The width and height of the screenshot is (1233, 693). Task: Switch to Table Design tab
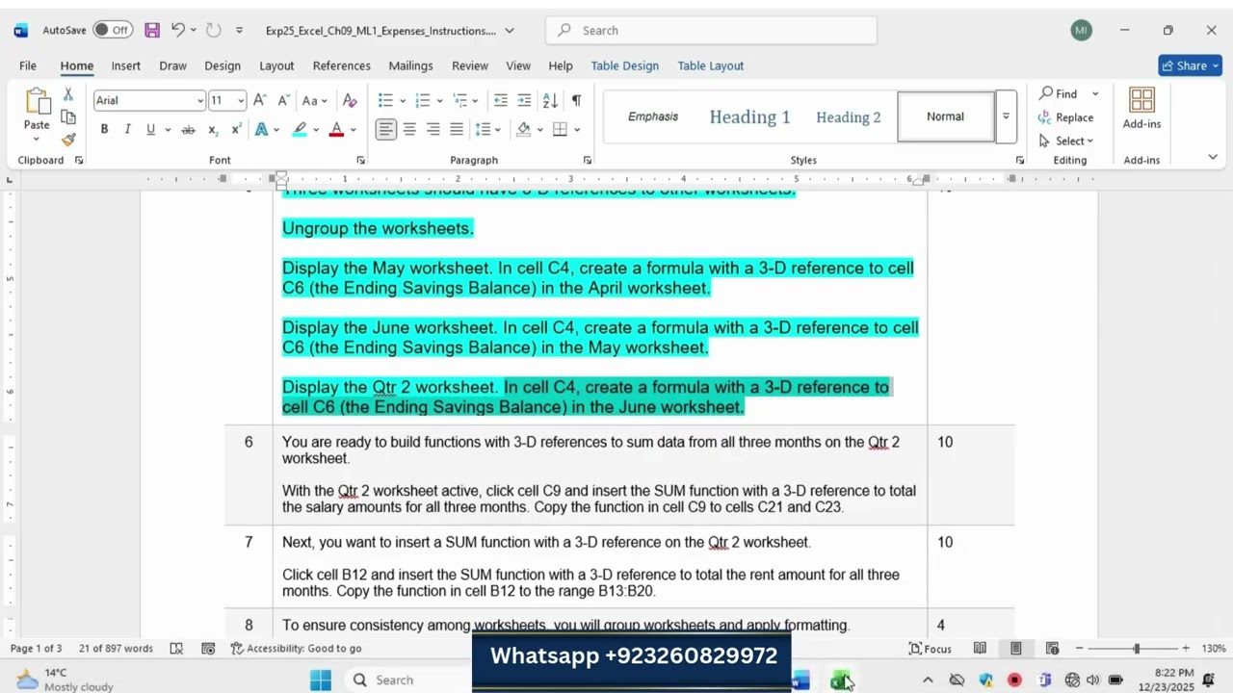tap(625, 65)
